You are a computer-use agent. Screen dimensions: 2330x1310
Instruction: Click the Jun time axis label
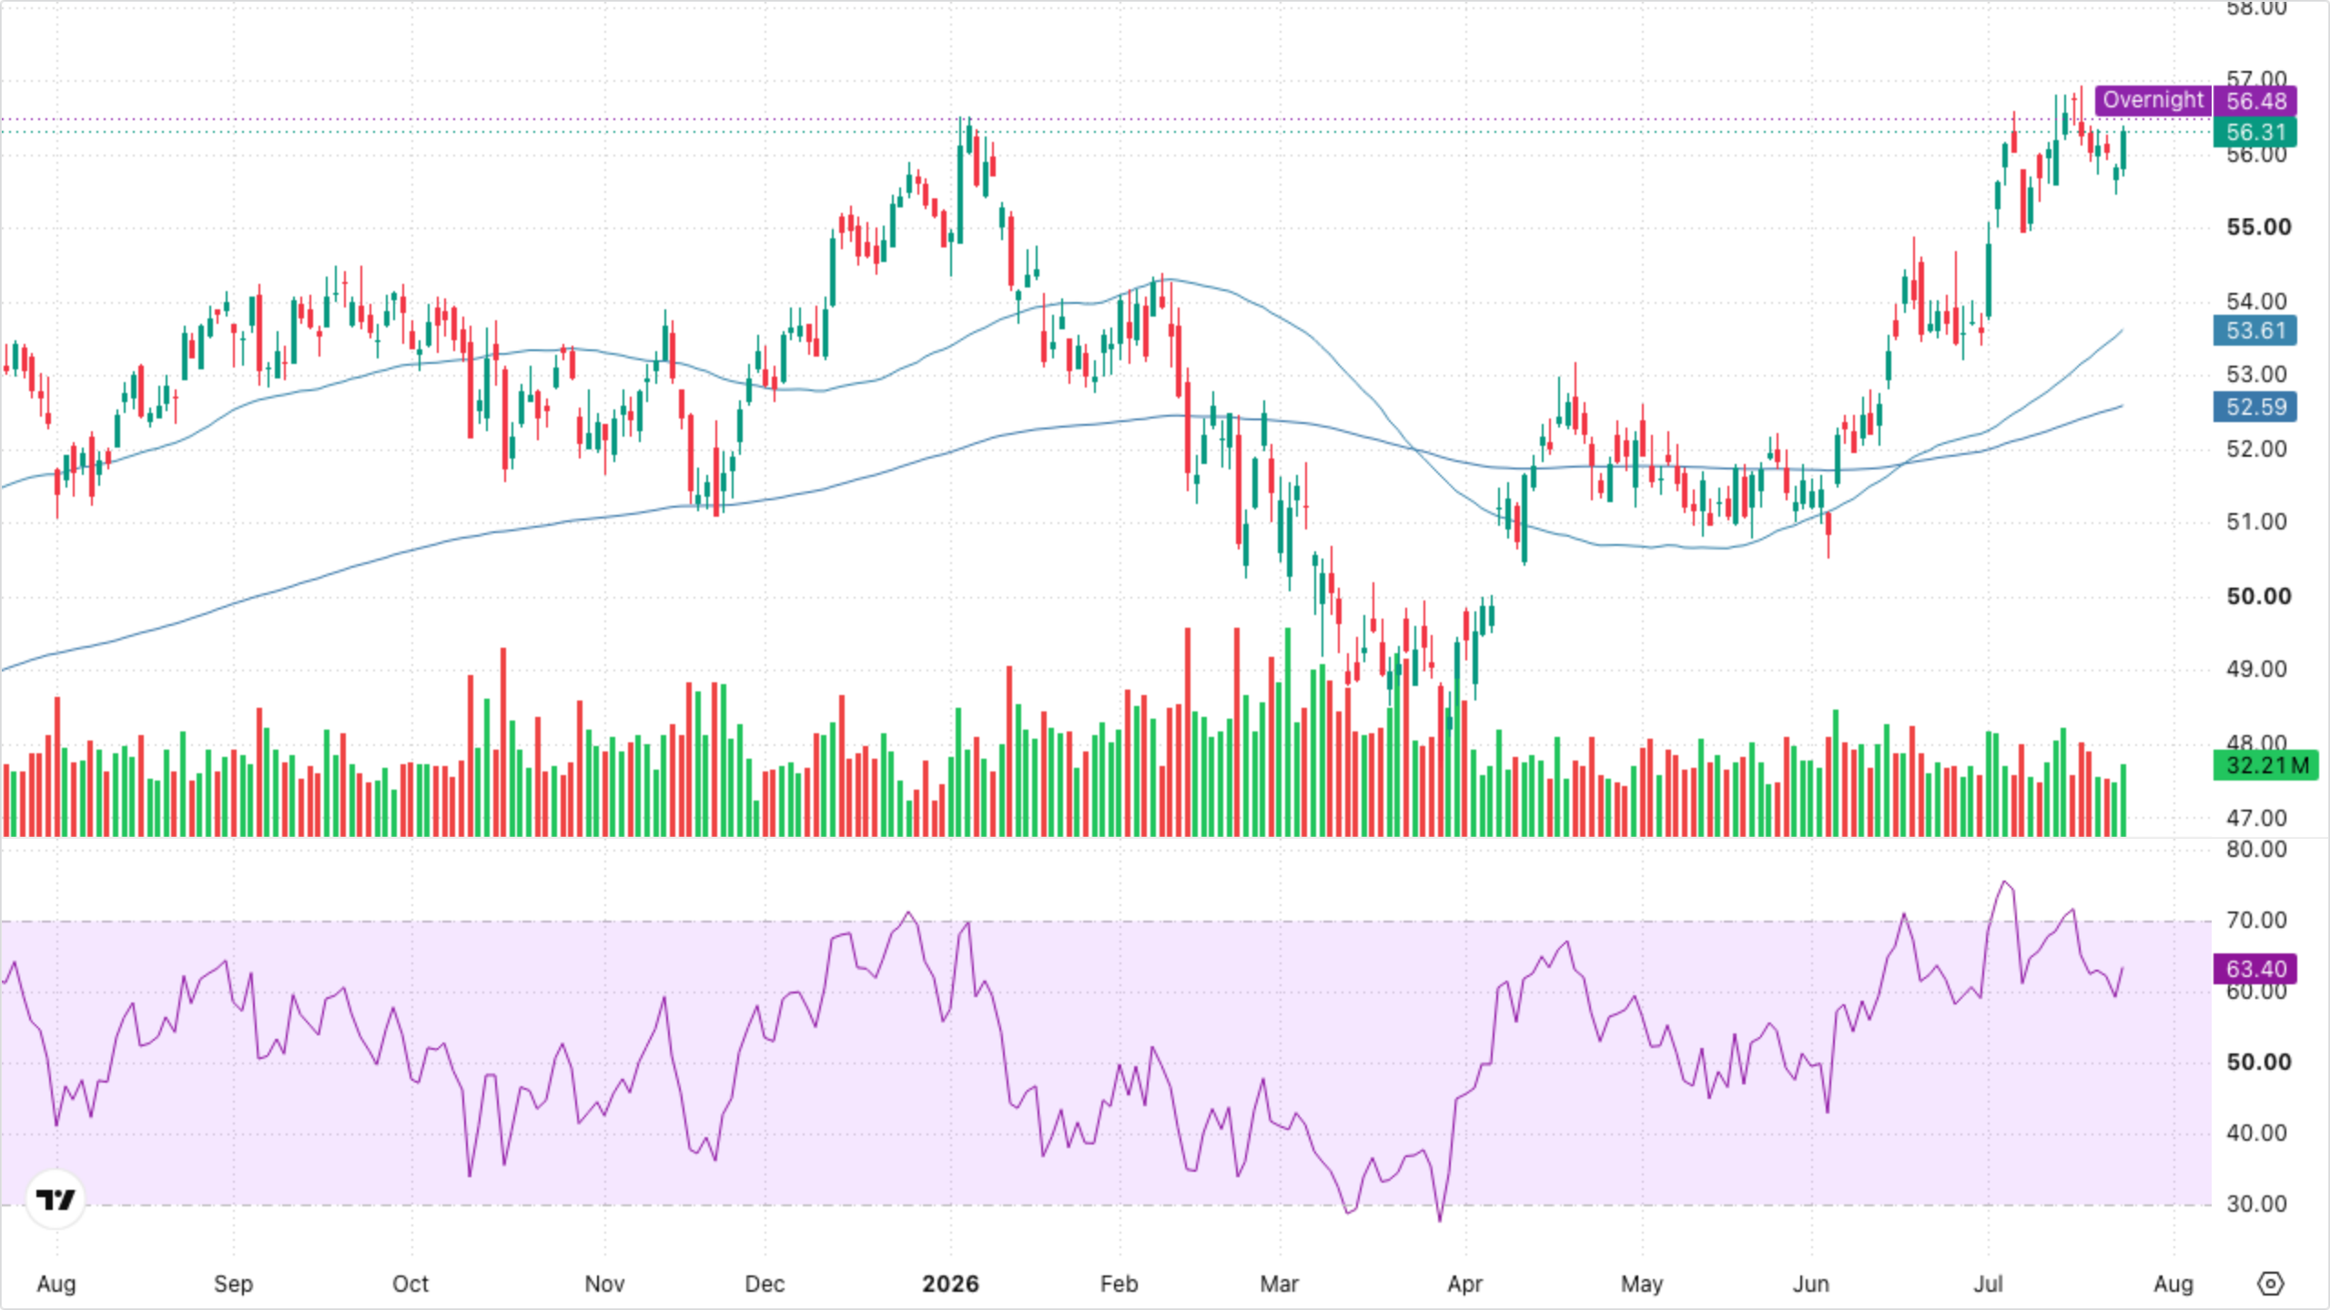pyautogui.click(x=1811, y=1284)
